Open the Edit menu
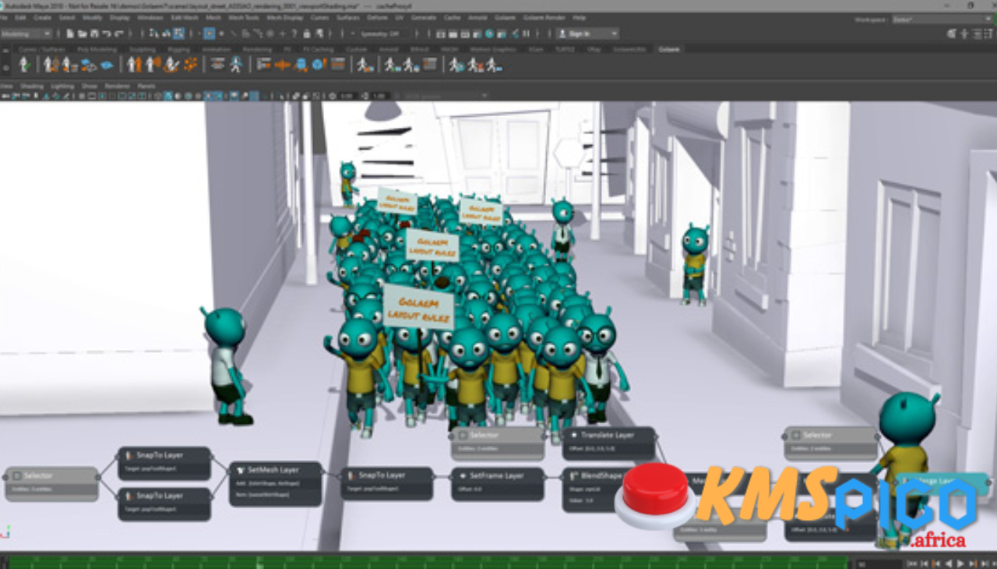The width and height of the screenshot is (997, 569). (x=20, y=17)
